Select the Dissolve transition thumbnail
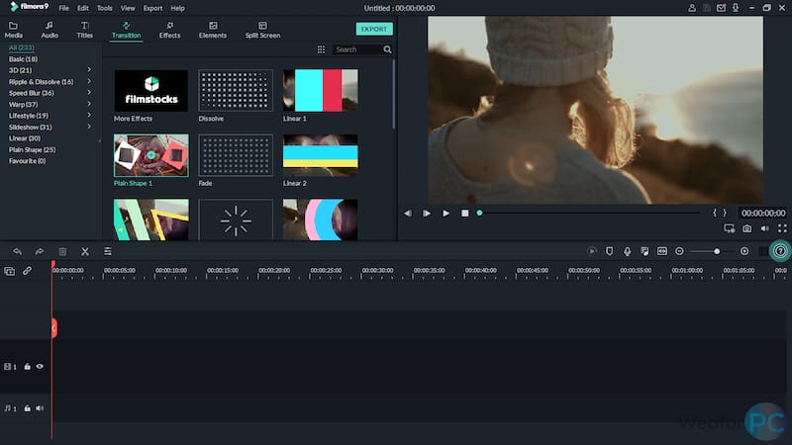The width and height of the screenshot is (792, 445). (x=236, y=91)
